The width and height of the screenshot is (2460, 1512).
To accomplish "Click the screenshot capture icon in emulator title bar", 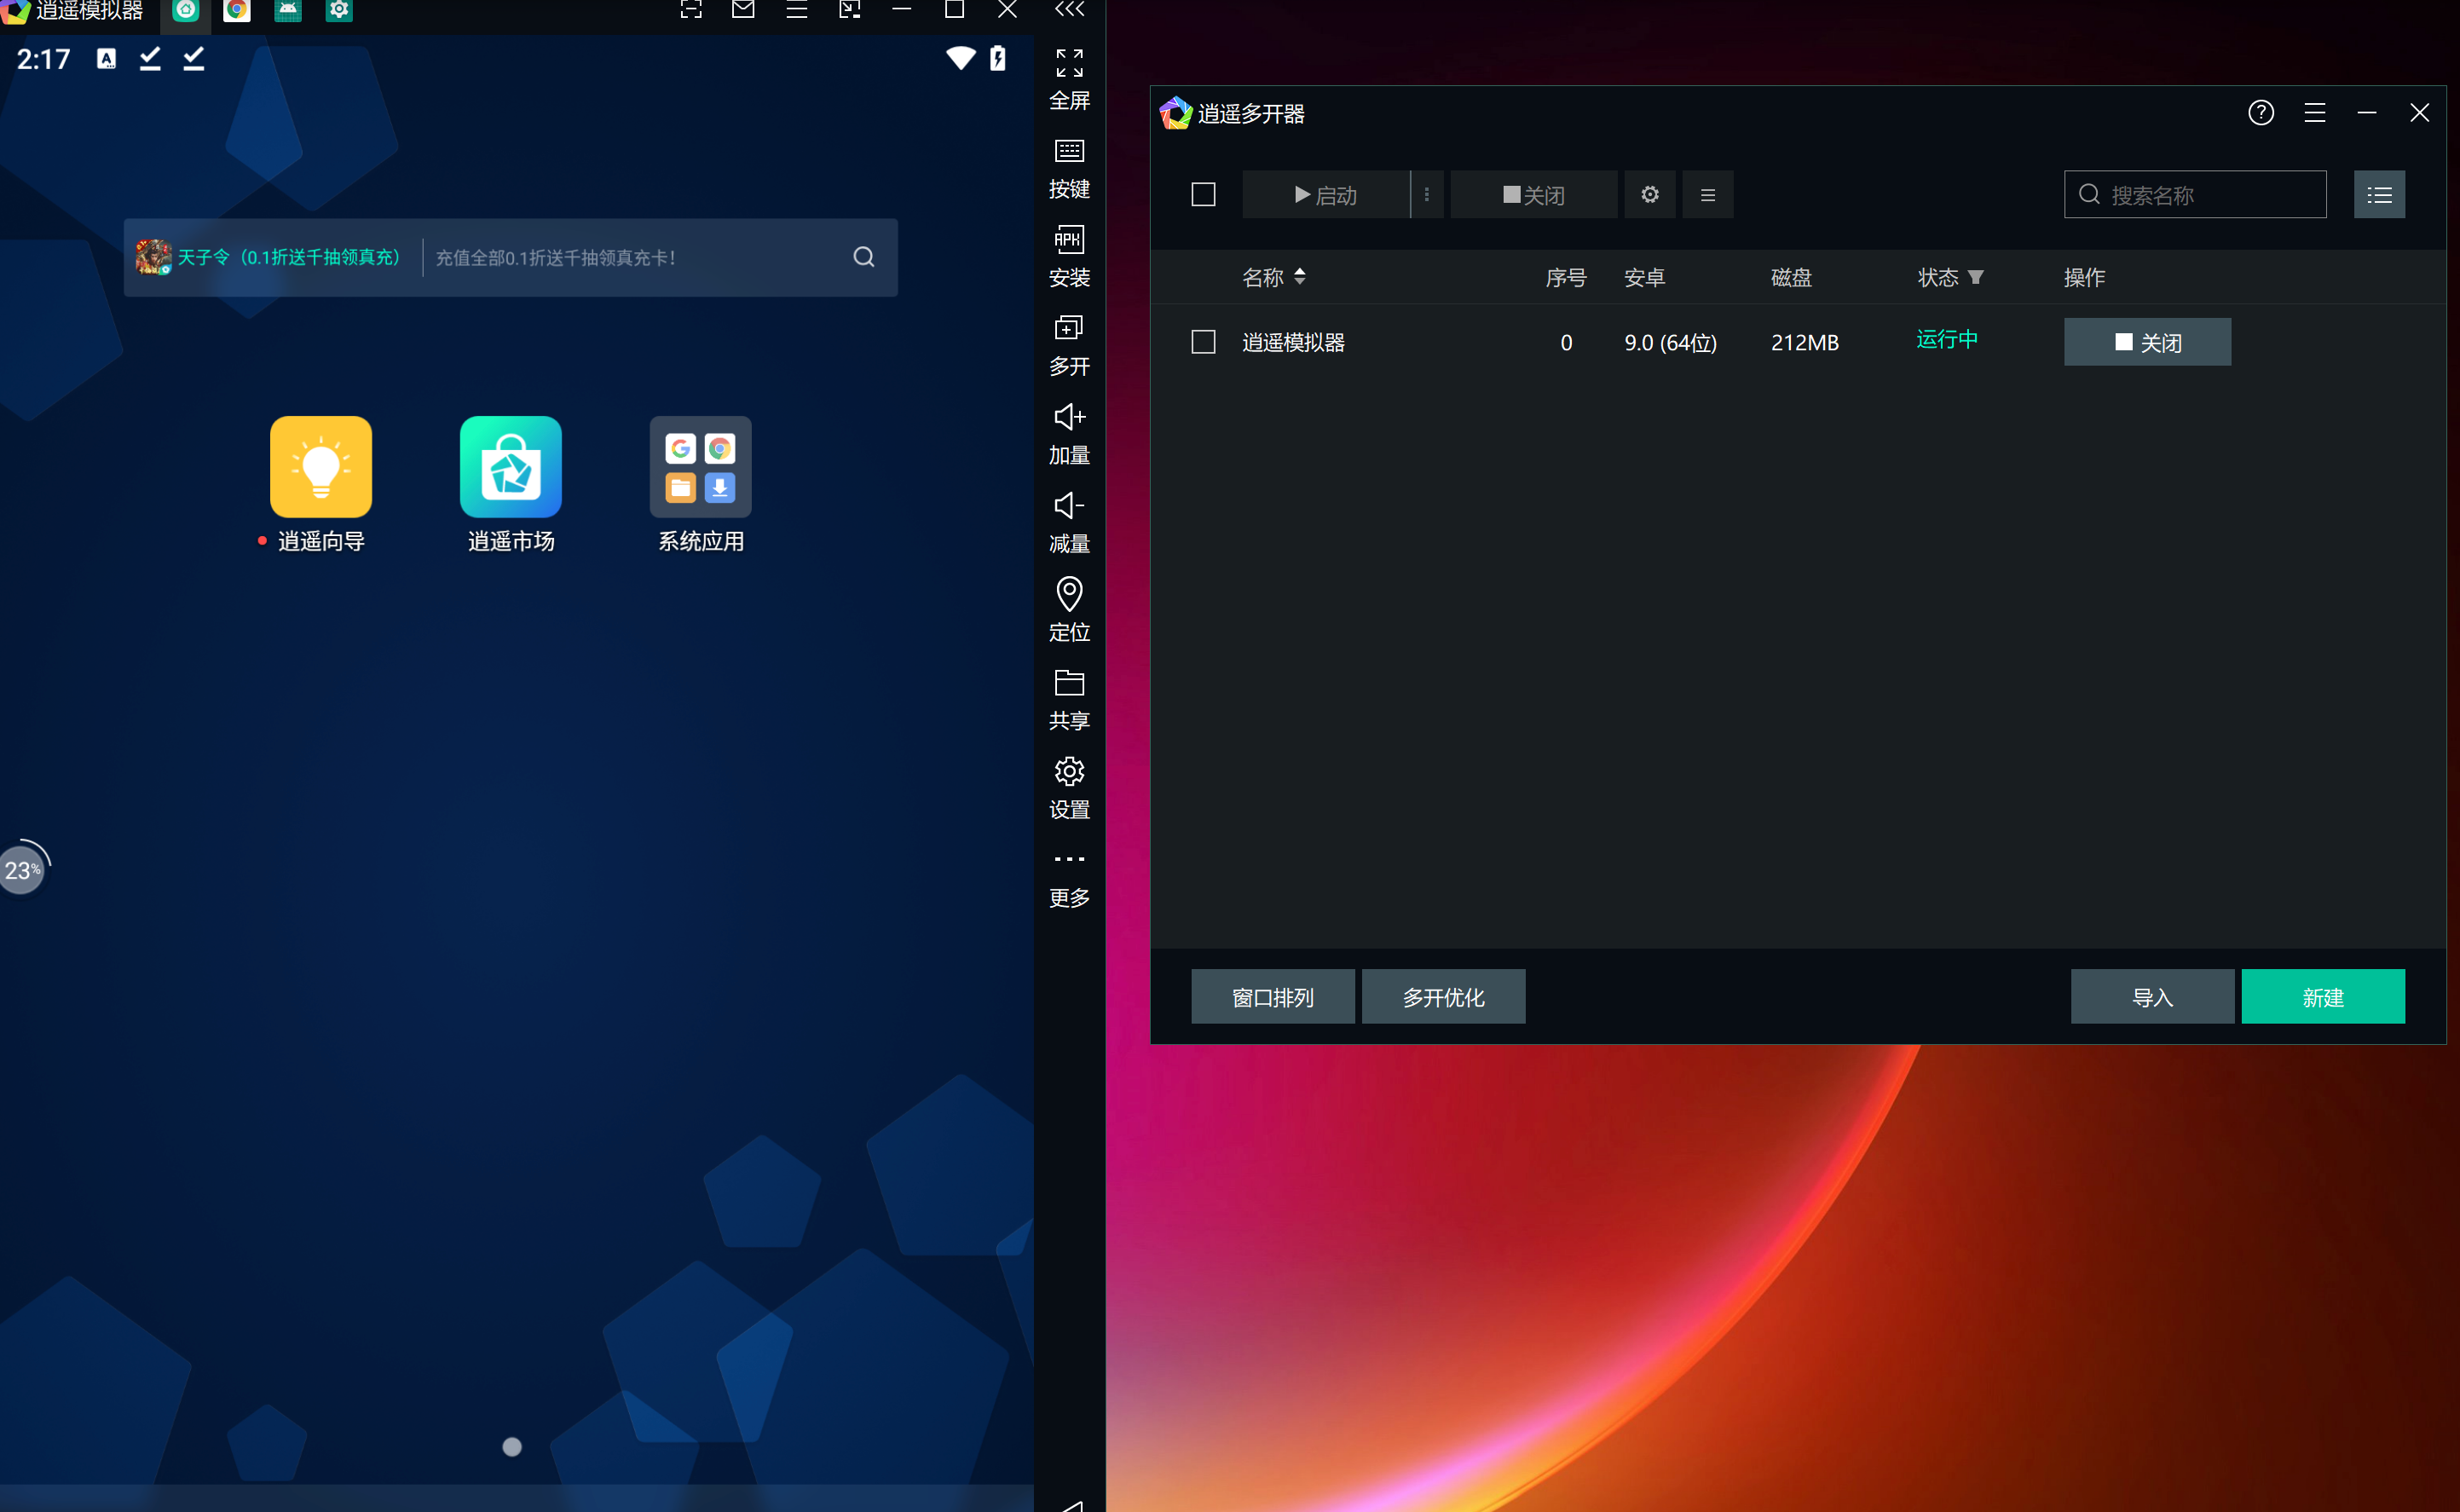I will pyautogui.click(x=691, y=10).
